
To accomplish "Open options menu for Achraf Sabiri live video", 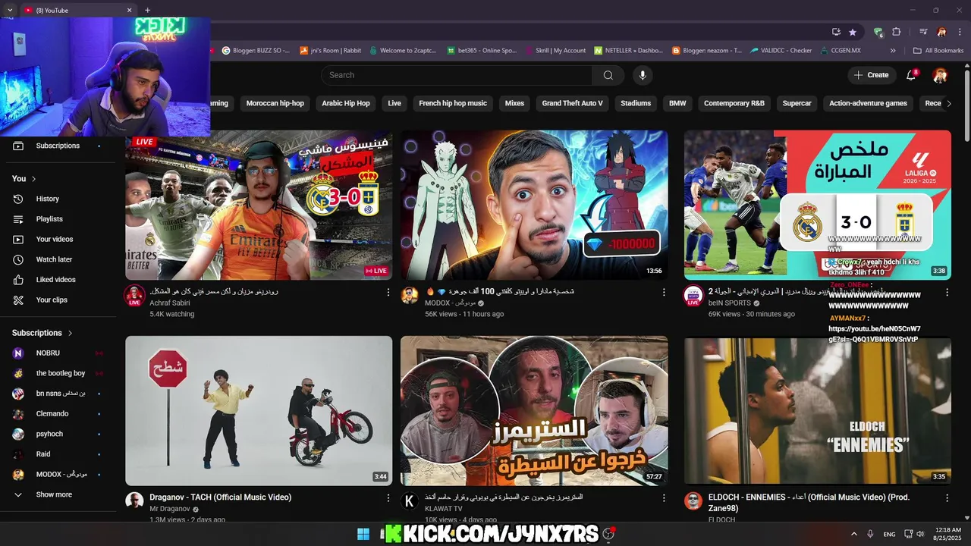I will pos(388,292).
